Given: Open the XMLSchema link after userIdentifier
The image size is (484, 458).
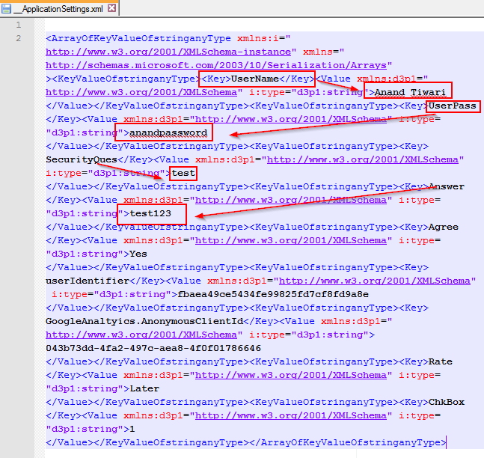Looking at the screenshot, I should (x=375, y=281).
